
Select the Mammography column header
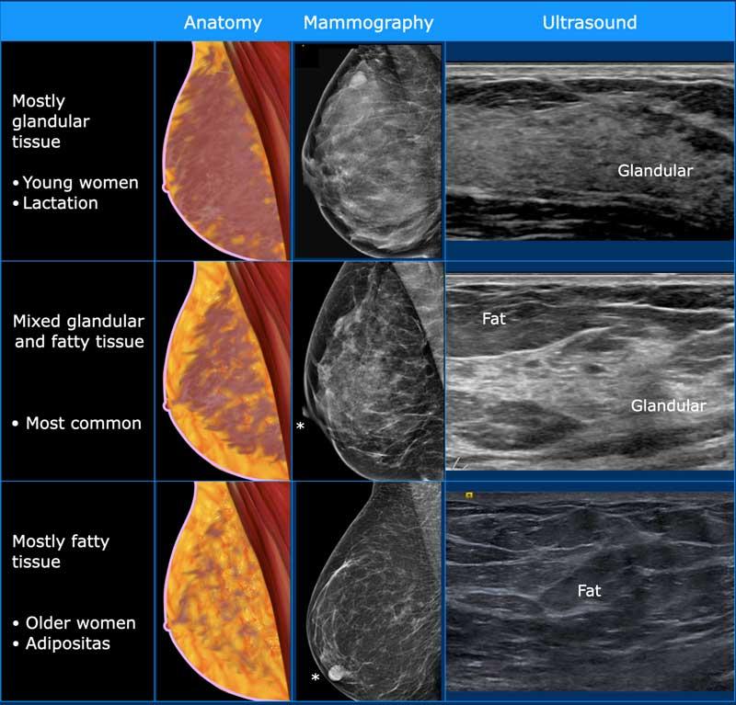[x=368, y=23]
